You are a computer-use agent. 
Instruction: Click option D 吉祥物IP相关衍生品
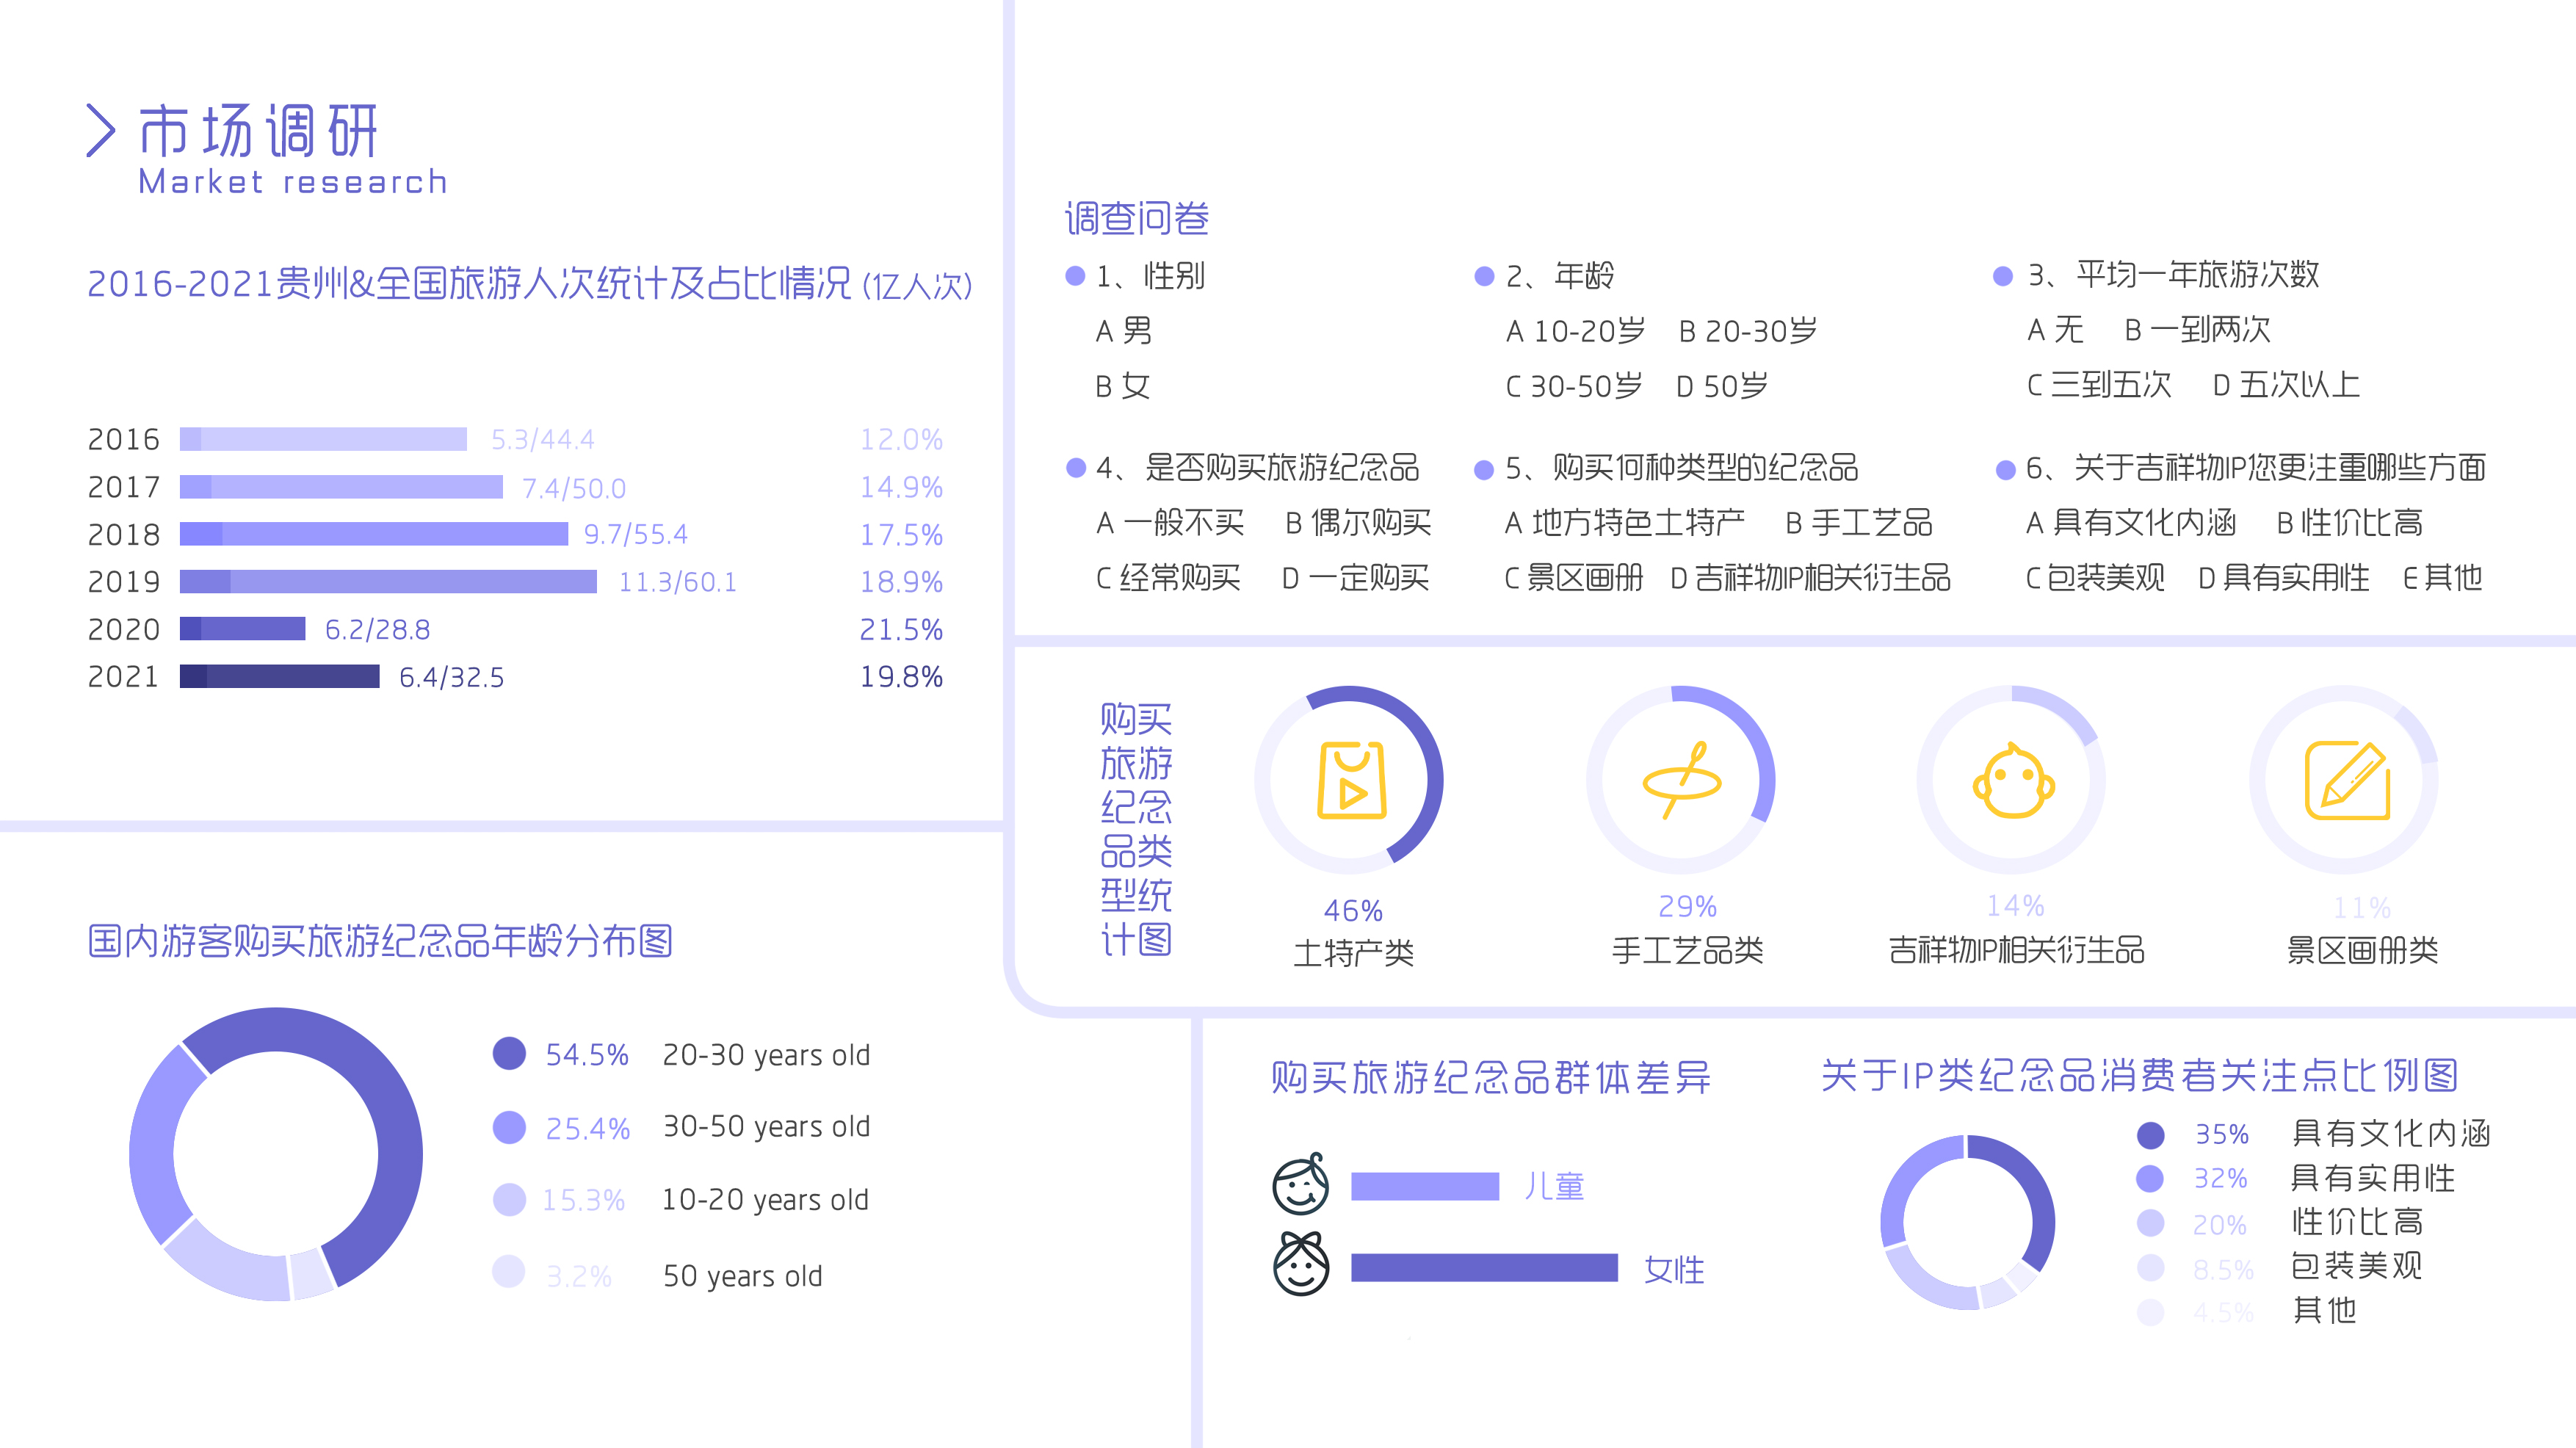coord(1810,578)
